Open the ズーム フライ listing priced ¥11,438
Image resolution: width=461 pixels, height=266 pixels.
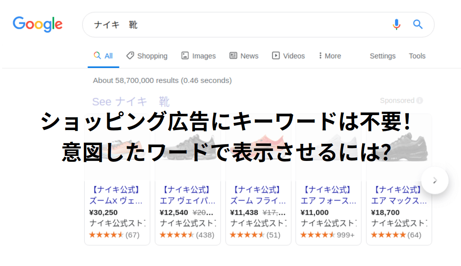pyautogui.click(x=258, y=201)
